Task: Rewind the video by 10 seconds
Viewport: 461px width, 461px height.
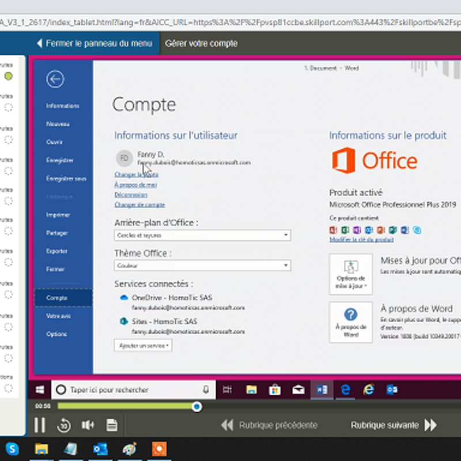Action: [x=64, y=425]
